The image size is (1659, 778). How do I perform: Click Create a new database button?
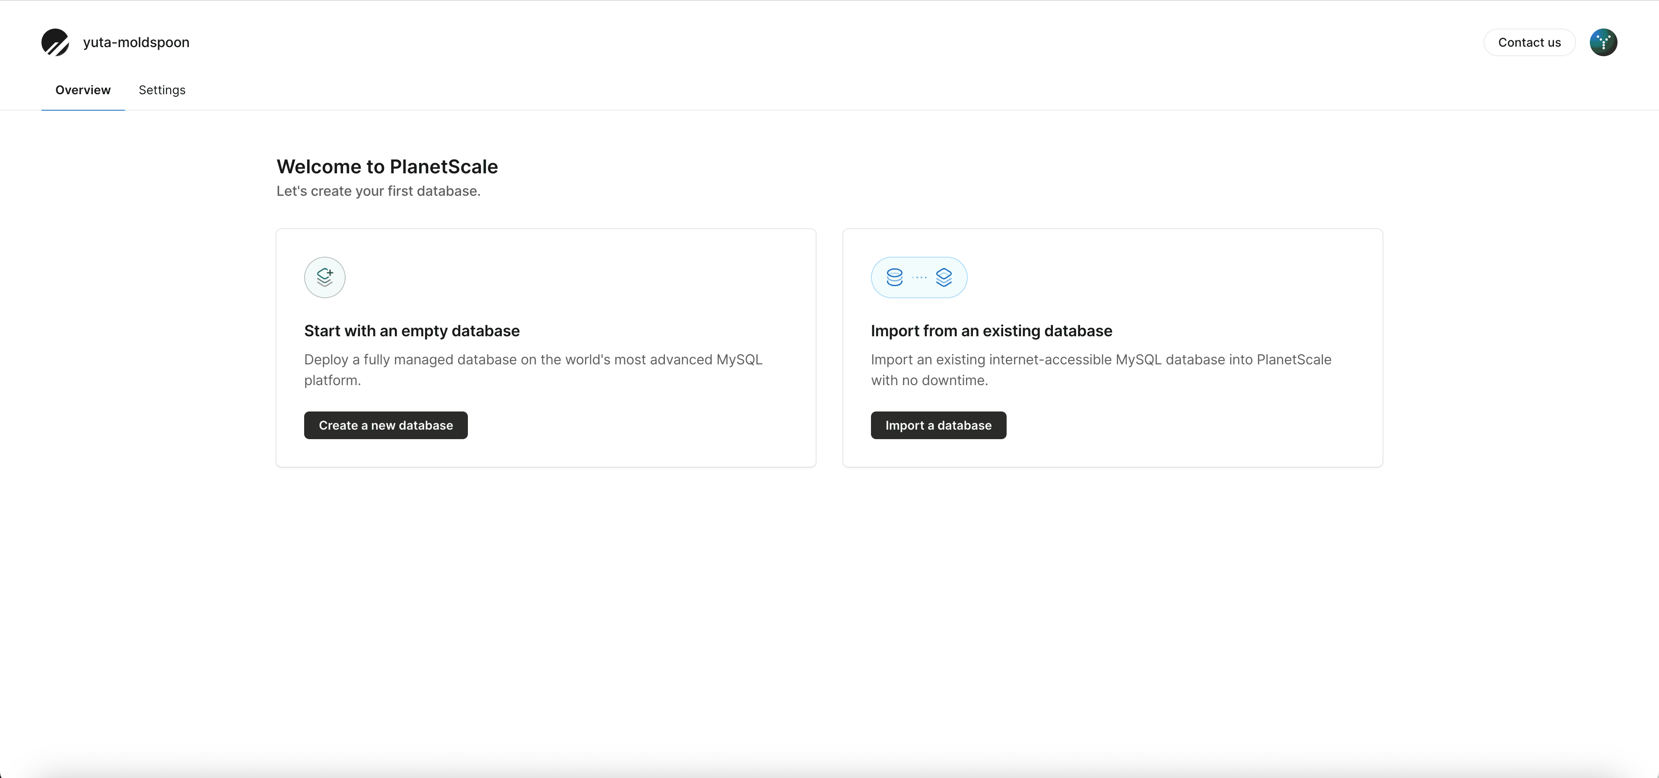(x=386, y=426)
